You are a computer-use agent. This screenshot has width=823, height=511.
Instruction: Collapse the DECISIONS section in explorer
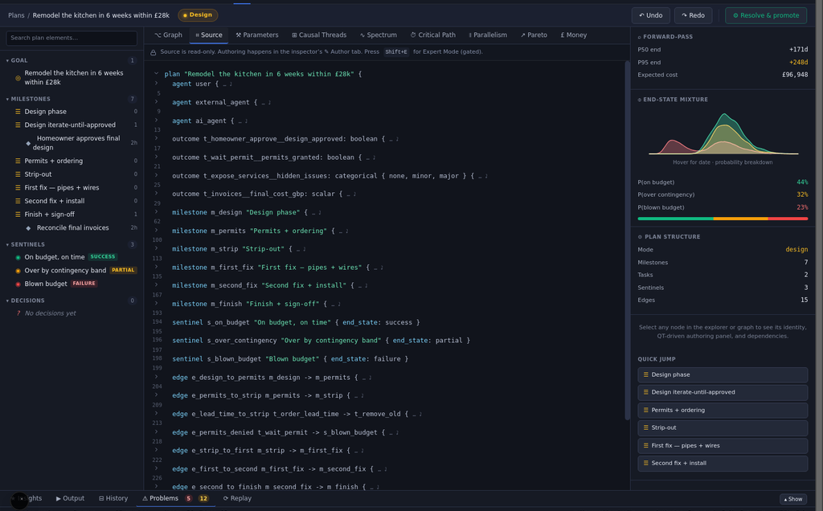tap(7, 301)
